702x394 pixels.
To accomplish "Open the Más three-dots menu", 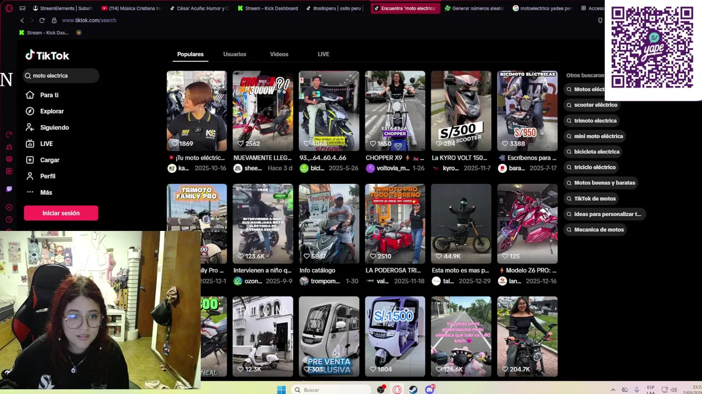I will tap(30, 193).
